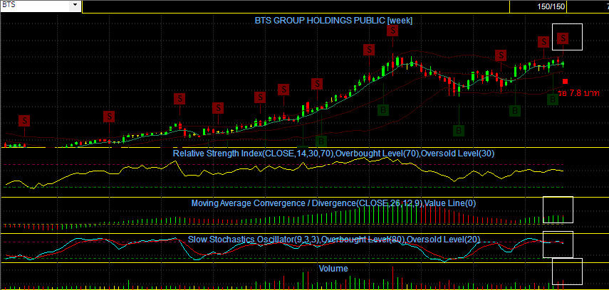The height and width of the screenshot is (290, 609).
Task: Click the red "รอ 7.8 บาท" annotation text
Action: [x=578, y=93]
